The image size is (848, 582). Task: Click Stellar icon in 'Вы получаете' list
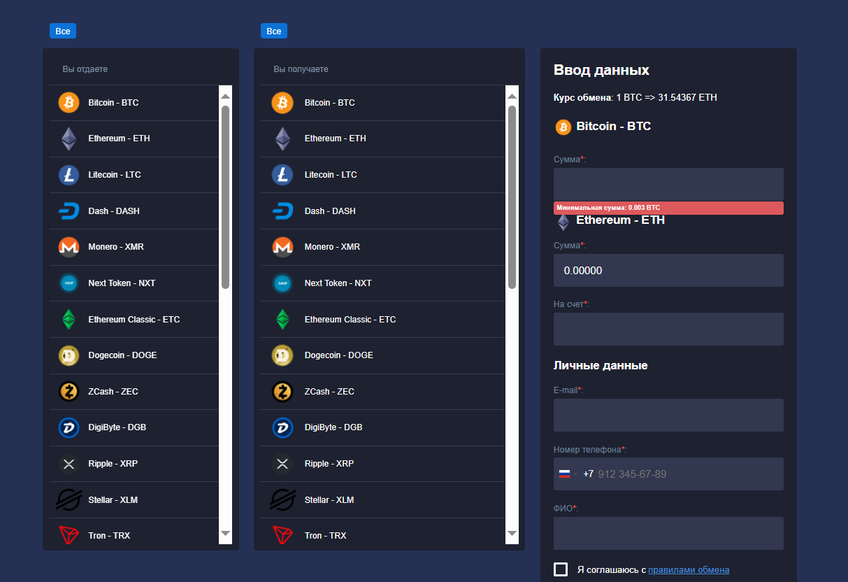pos(282,500)
